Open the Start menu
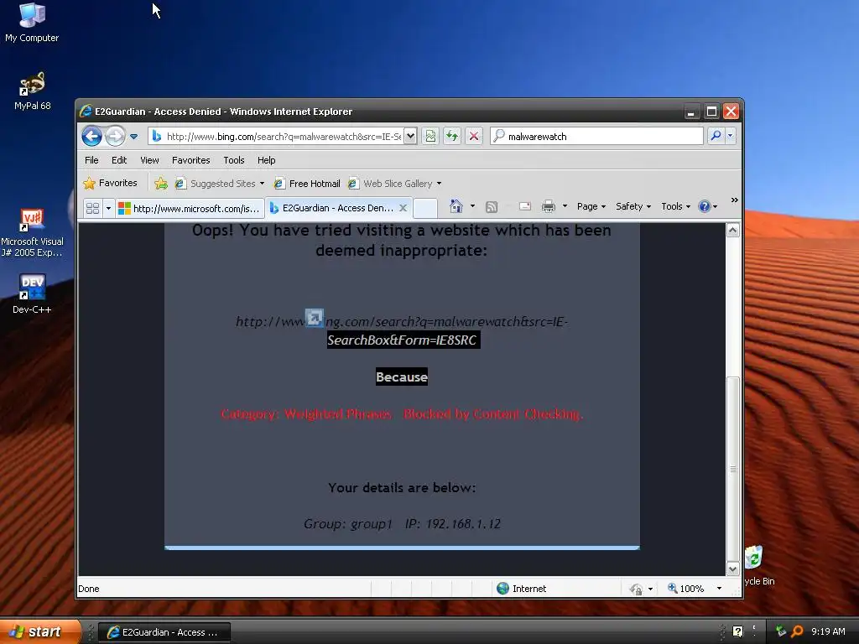Screen dimensions: 859x644 click(39, 631)
